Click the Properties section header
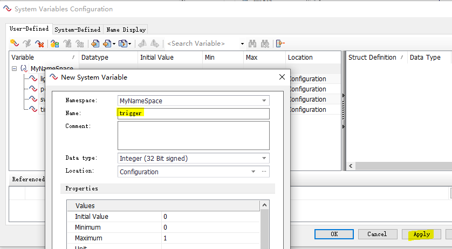 pyautogui.click(x=168, y=188)
